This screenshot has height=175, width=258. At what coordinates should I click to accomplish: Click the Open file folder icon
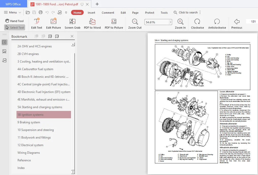28,12
